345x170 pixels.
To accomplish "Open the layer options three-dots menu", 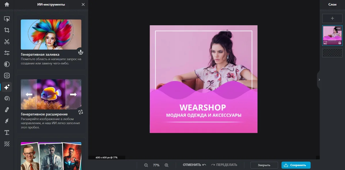I will (x=338, y=28).
